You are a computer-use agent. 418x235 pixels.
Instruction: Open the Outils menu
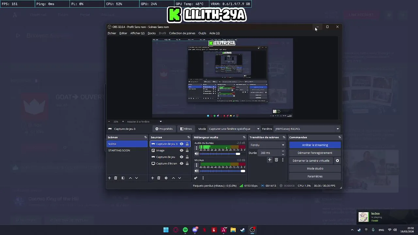[x=202, y=33]
